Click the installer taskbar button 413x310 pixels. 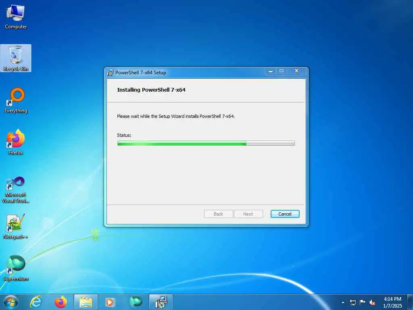[161, 302]
